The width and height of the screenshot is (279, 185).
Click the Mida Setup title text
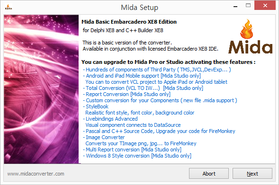(139, 8)
